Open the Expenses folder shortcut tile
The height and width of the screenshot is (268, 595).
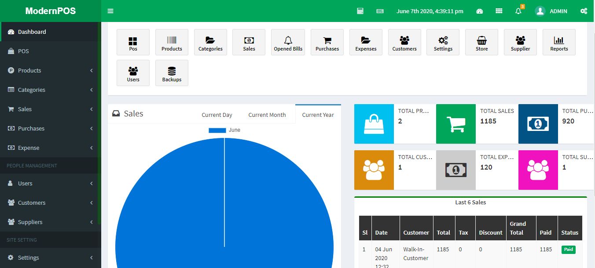366,42
